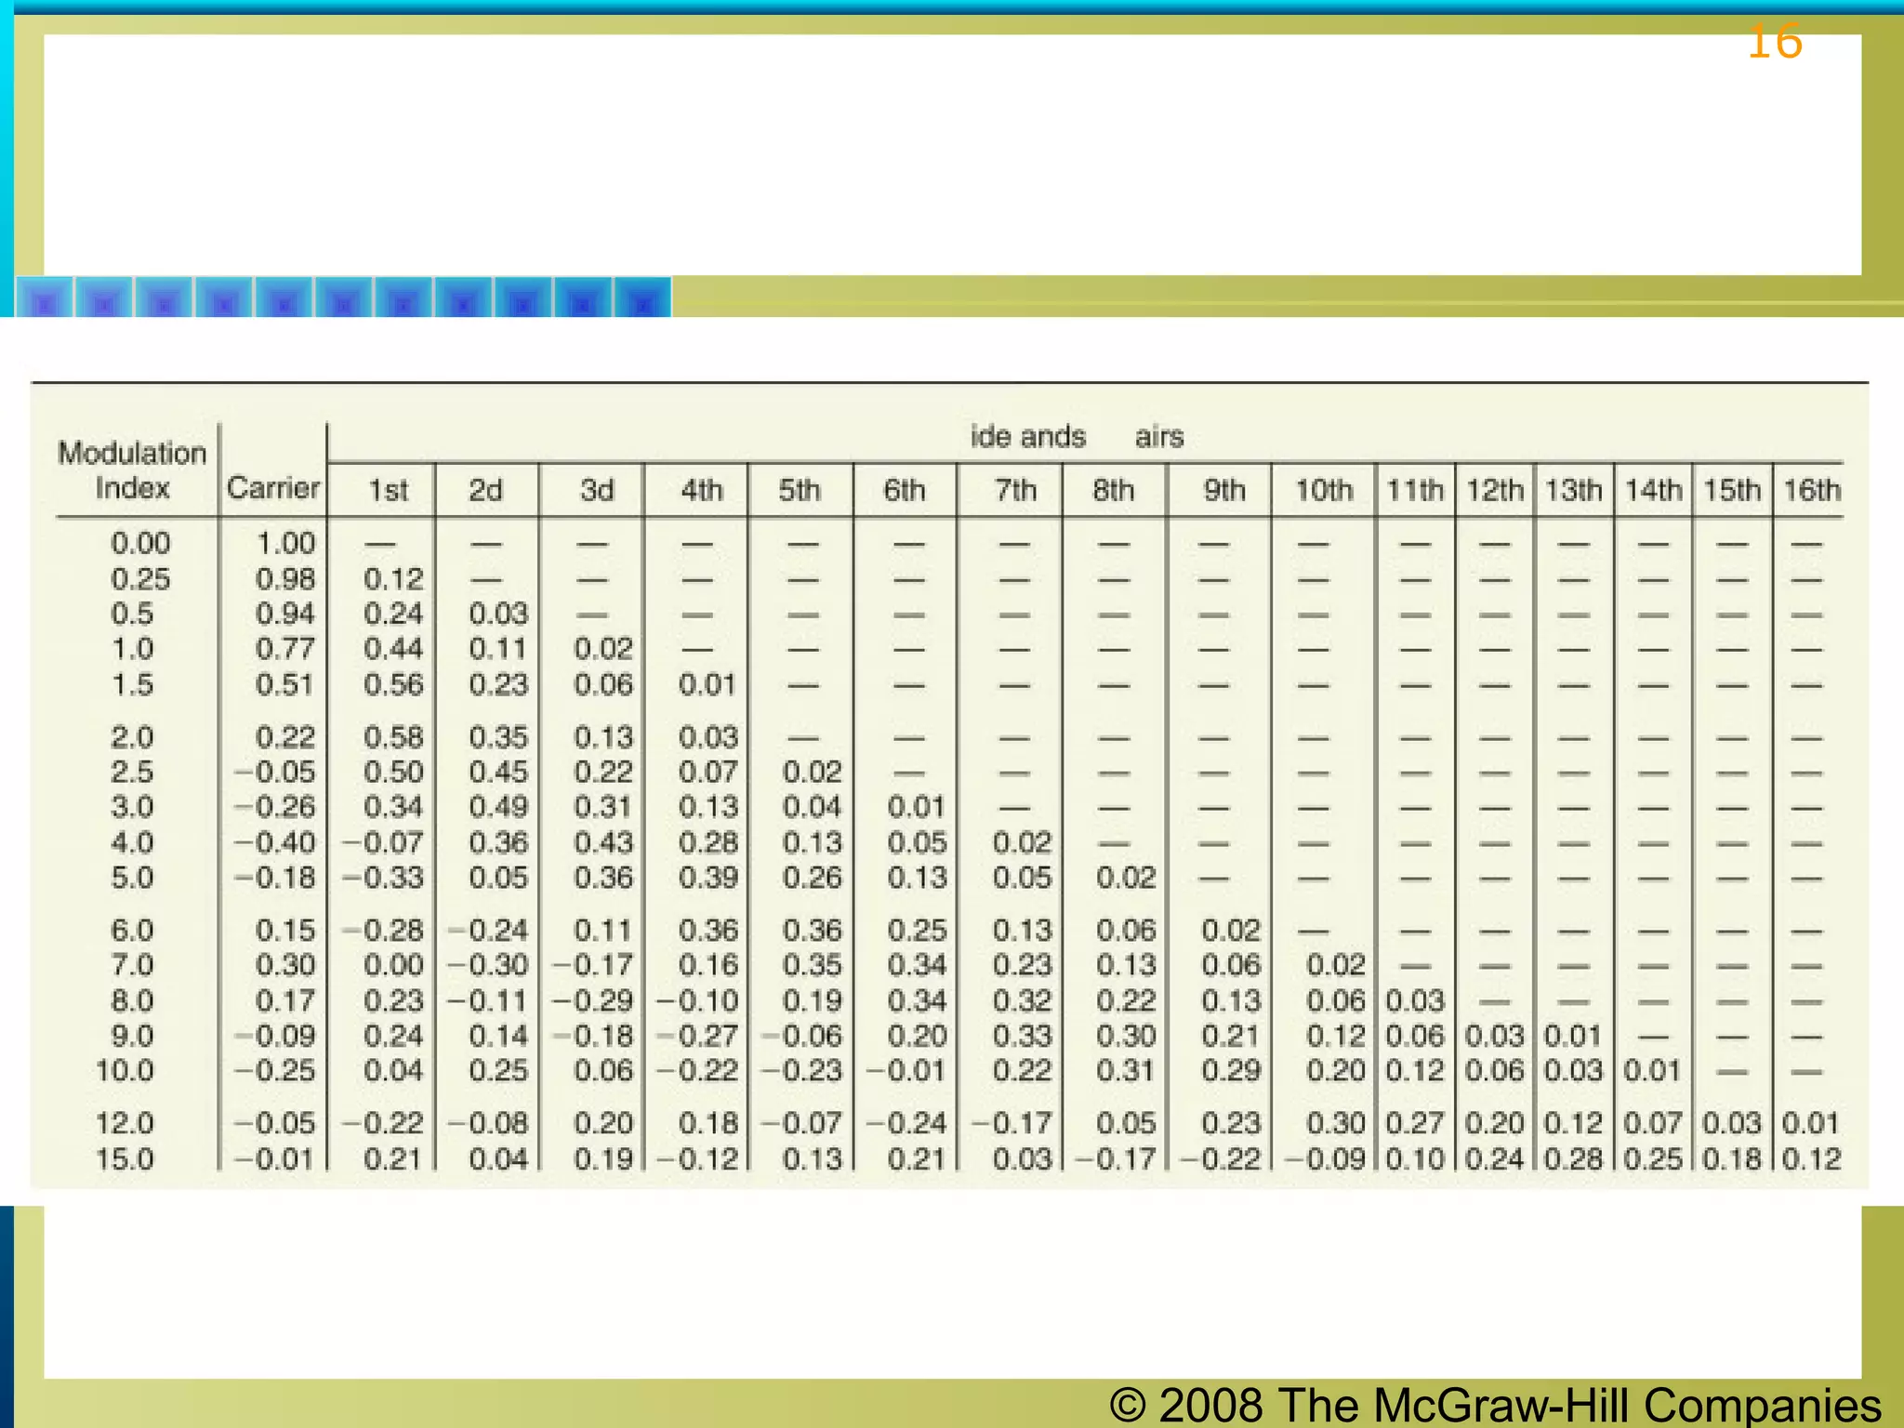Click the 1st sideband column header
This screenshot has width=1904, height=1428.
tap(389, 490)
